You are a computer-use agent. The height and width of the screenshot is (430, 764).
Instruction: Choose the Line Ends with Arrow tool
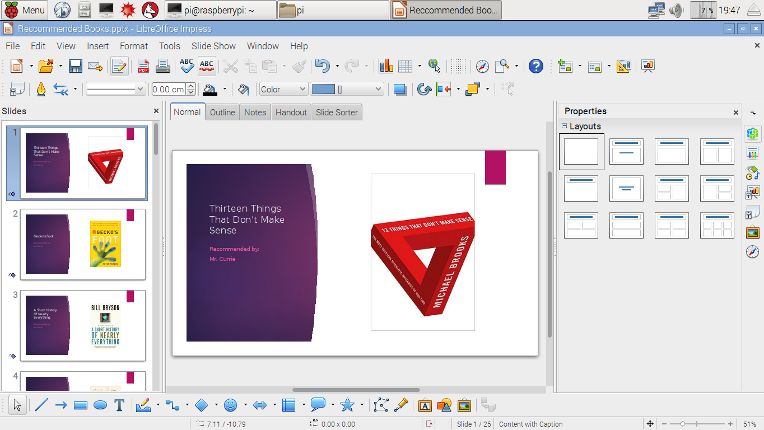61,405
